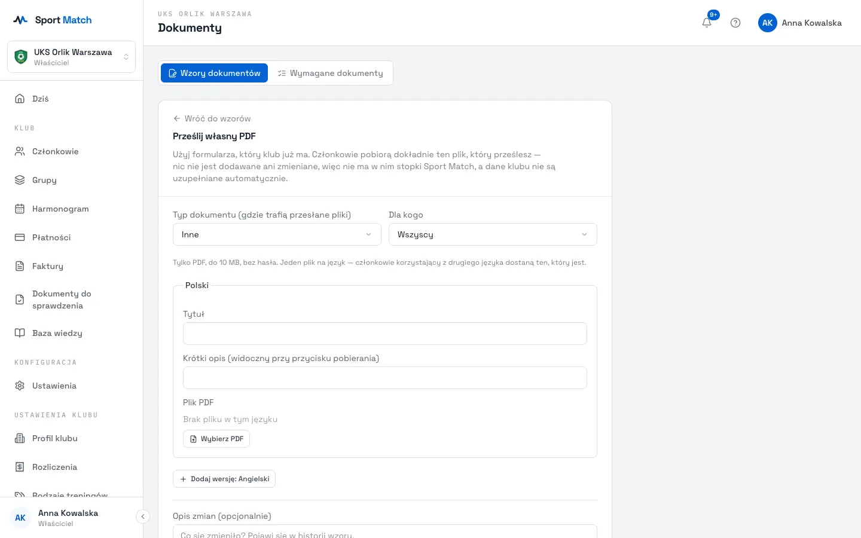Click the Faktury document icon

pos(20,266)
